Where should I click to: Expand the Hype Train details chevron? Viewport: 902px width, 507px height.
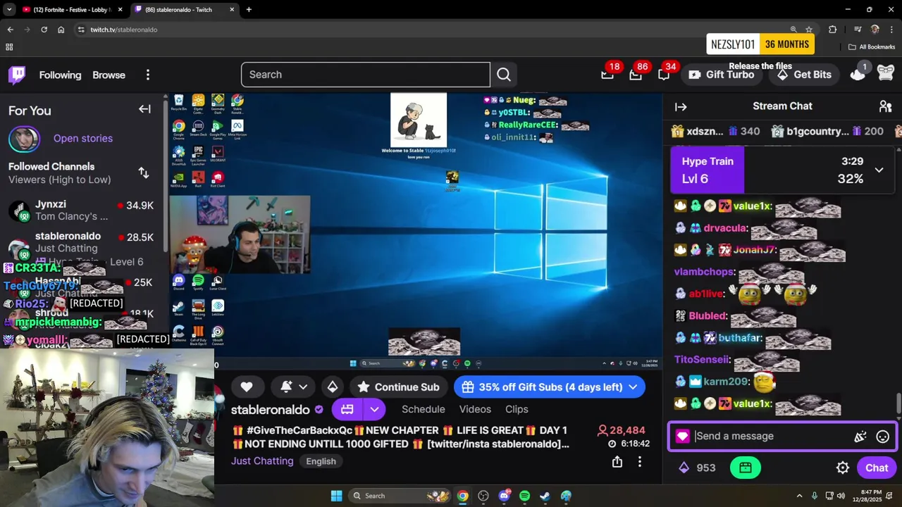pyautogui.click(x=879, y=170)
